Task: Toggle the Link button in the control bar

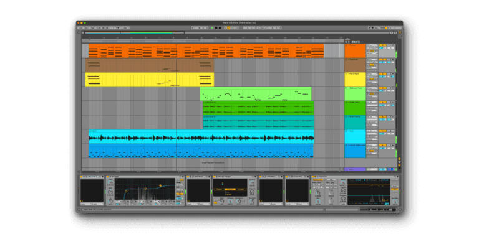Action: (81, 28)
